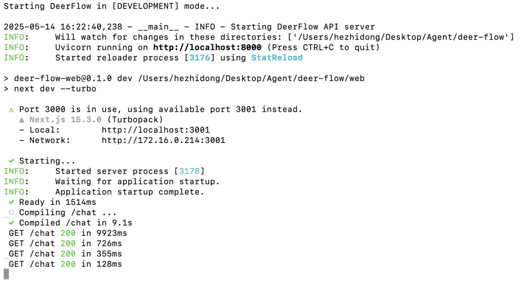Click the spinner circle beside Compiling /chat
This screenshot has width=527, height=283.
(x=11, y=212)
